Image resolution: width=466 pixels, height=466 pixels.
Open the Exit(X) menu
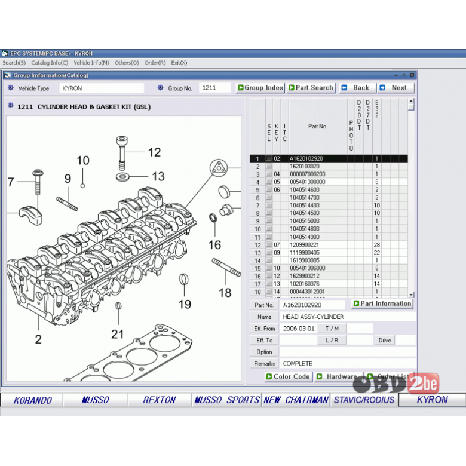pos(179,63)
